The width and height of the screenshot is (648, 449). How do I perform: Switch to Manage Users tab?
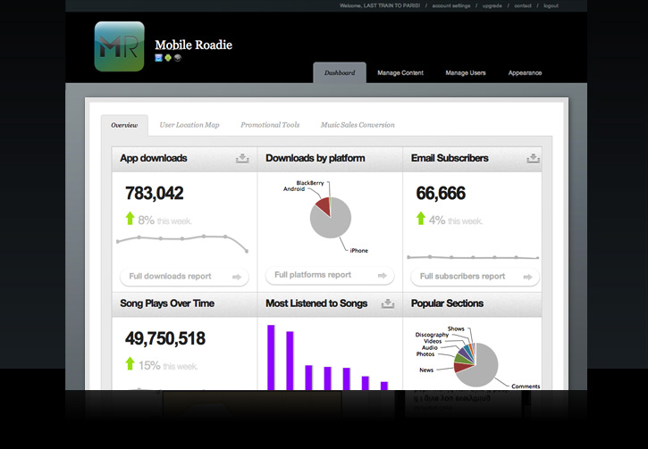466,72
